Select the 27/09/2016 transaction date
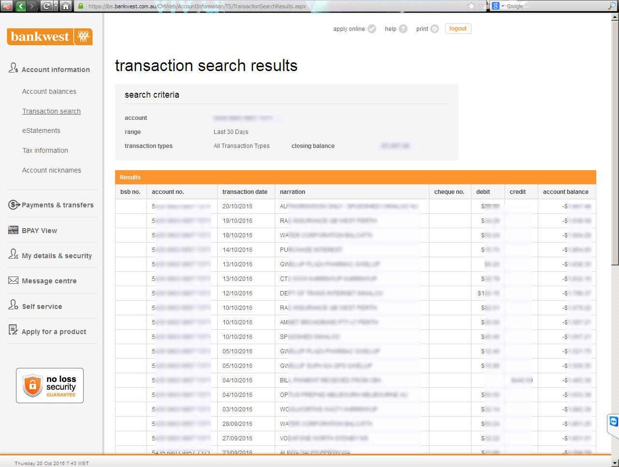 point(237,438)
